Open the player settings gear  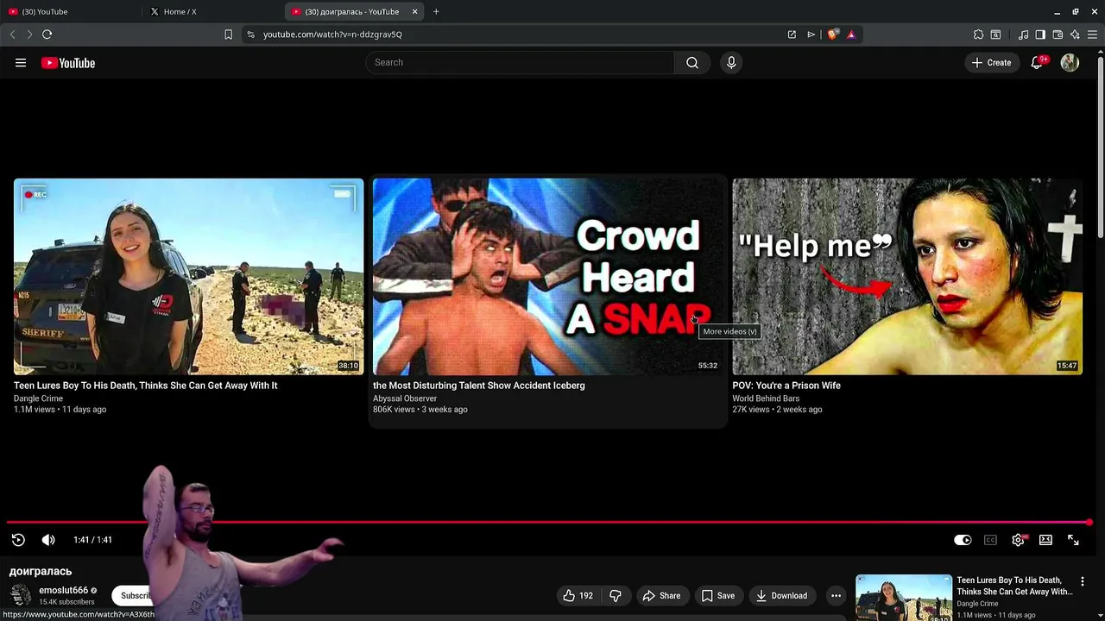1019,540
